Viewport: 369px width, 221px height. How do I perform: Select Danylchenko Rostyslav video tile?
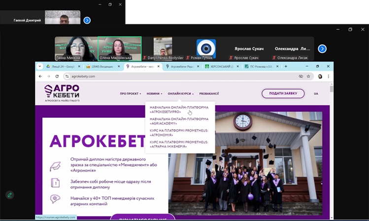coord(163,49)
